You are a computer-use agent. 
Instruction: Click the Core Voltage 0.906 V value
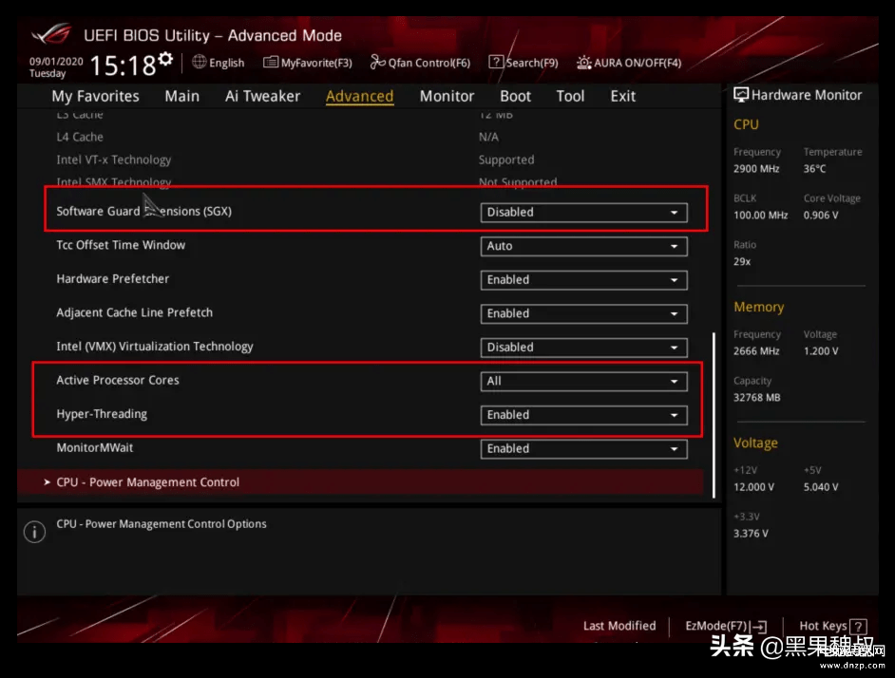[821, 216]
